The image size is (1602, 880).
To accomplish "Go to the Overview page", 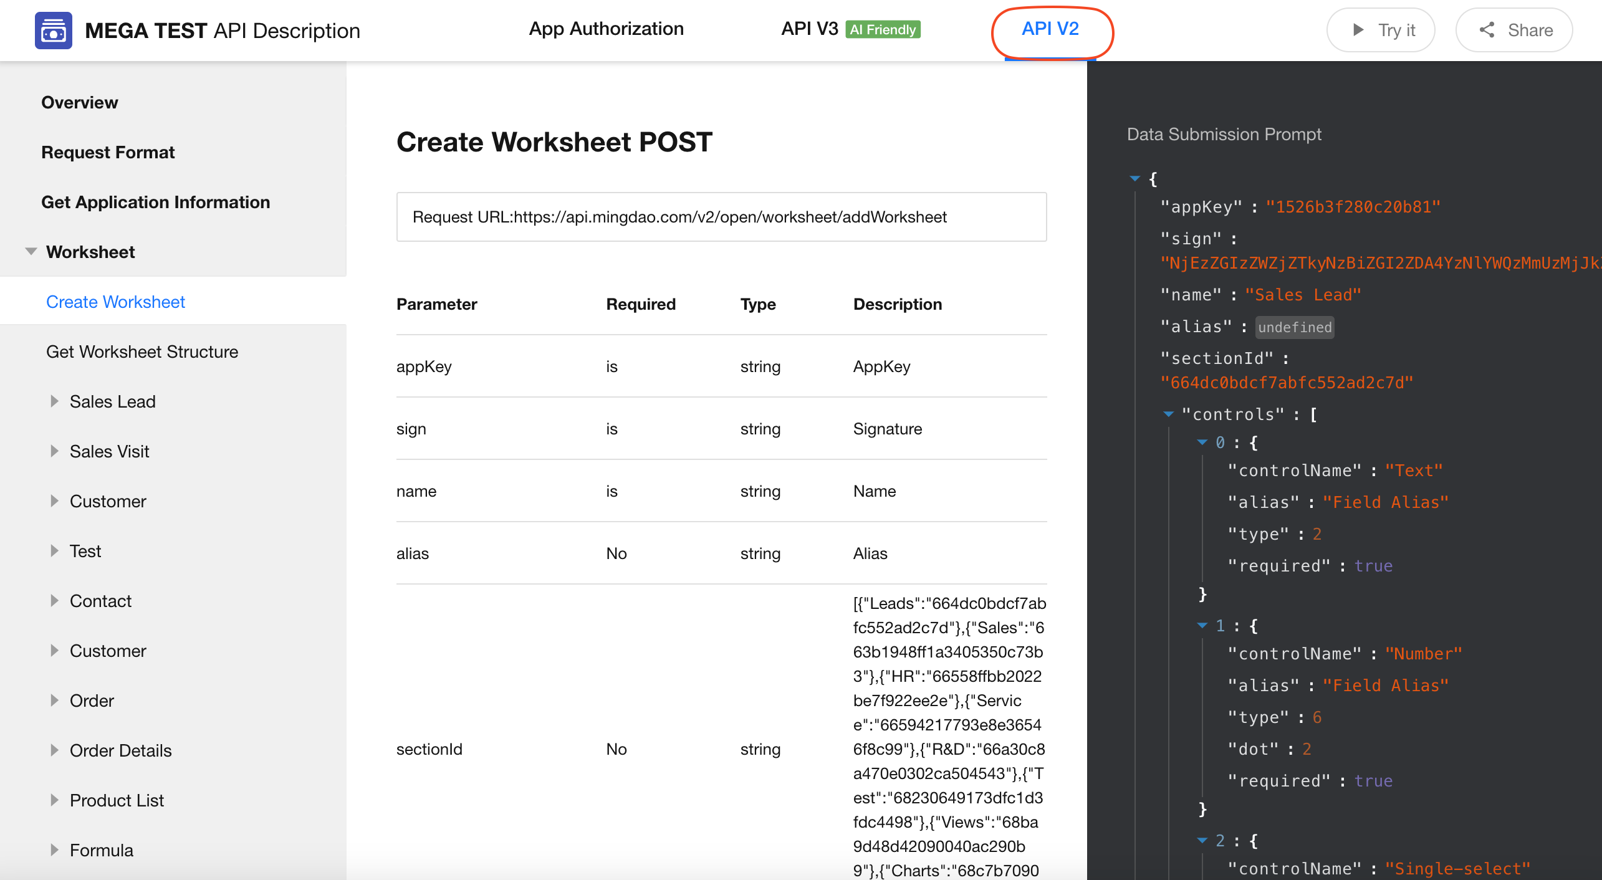I will pyautogui.click(x=80, y=103).
